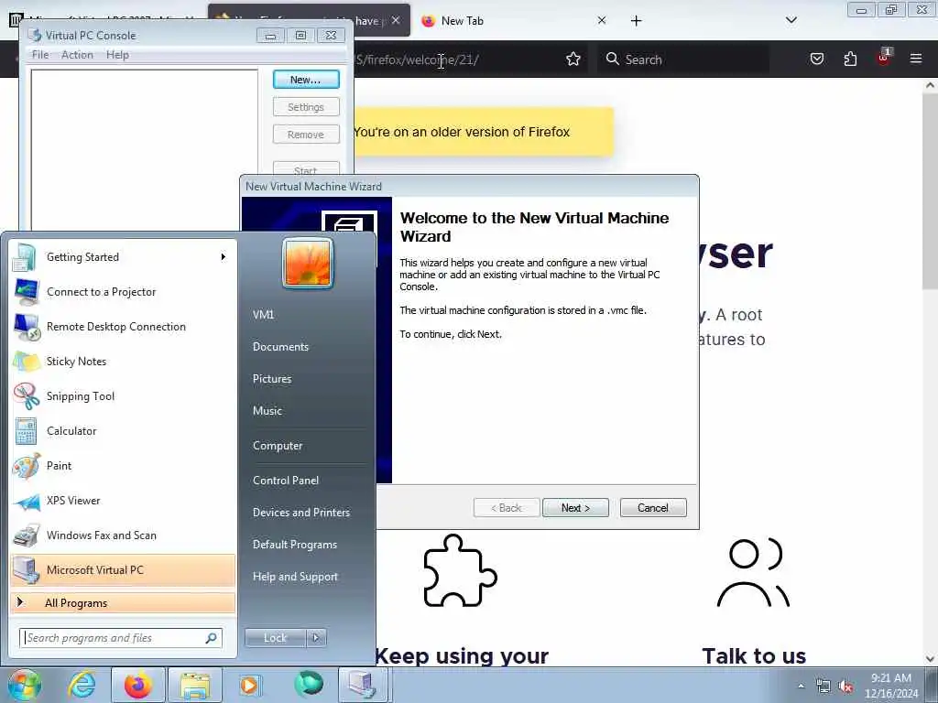Switch to the New Tab tab in Firefox
Image resolution: width=938 pixels, height=703 pixels.
coord(513,20)
